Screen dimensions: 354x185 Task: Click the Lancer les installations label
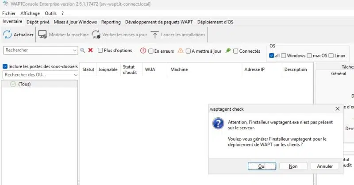pyautogui.click(x=183, y=35)
